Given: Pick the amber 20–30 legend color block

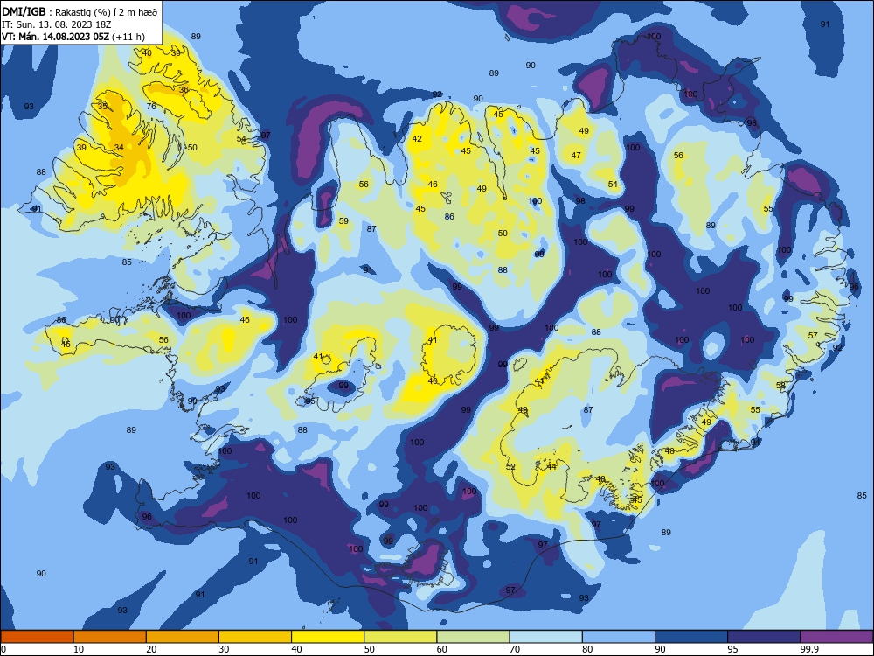Looking at the screenshot, I should click(x=183, y=637).
